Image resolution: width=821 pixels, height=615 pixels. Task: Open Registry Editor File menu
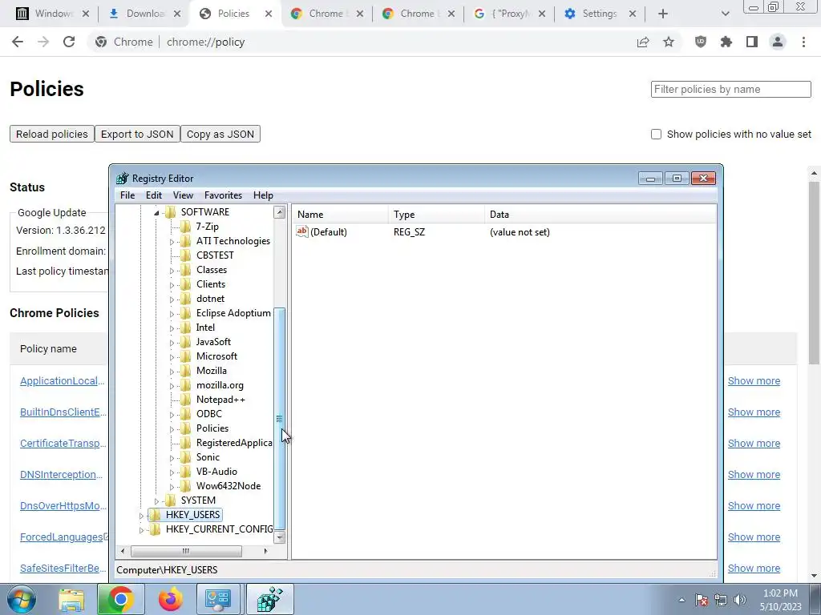pyautogui.click(x=127, y=195)
